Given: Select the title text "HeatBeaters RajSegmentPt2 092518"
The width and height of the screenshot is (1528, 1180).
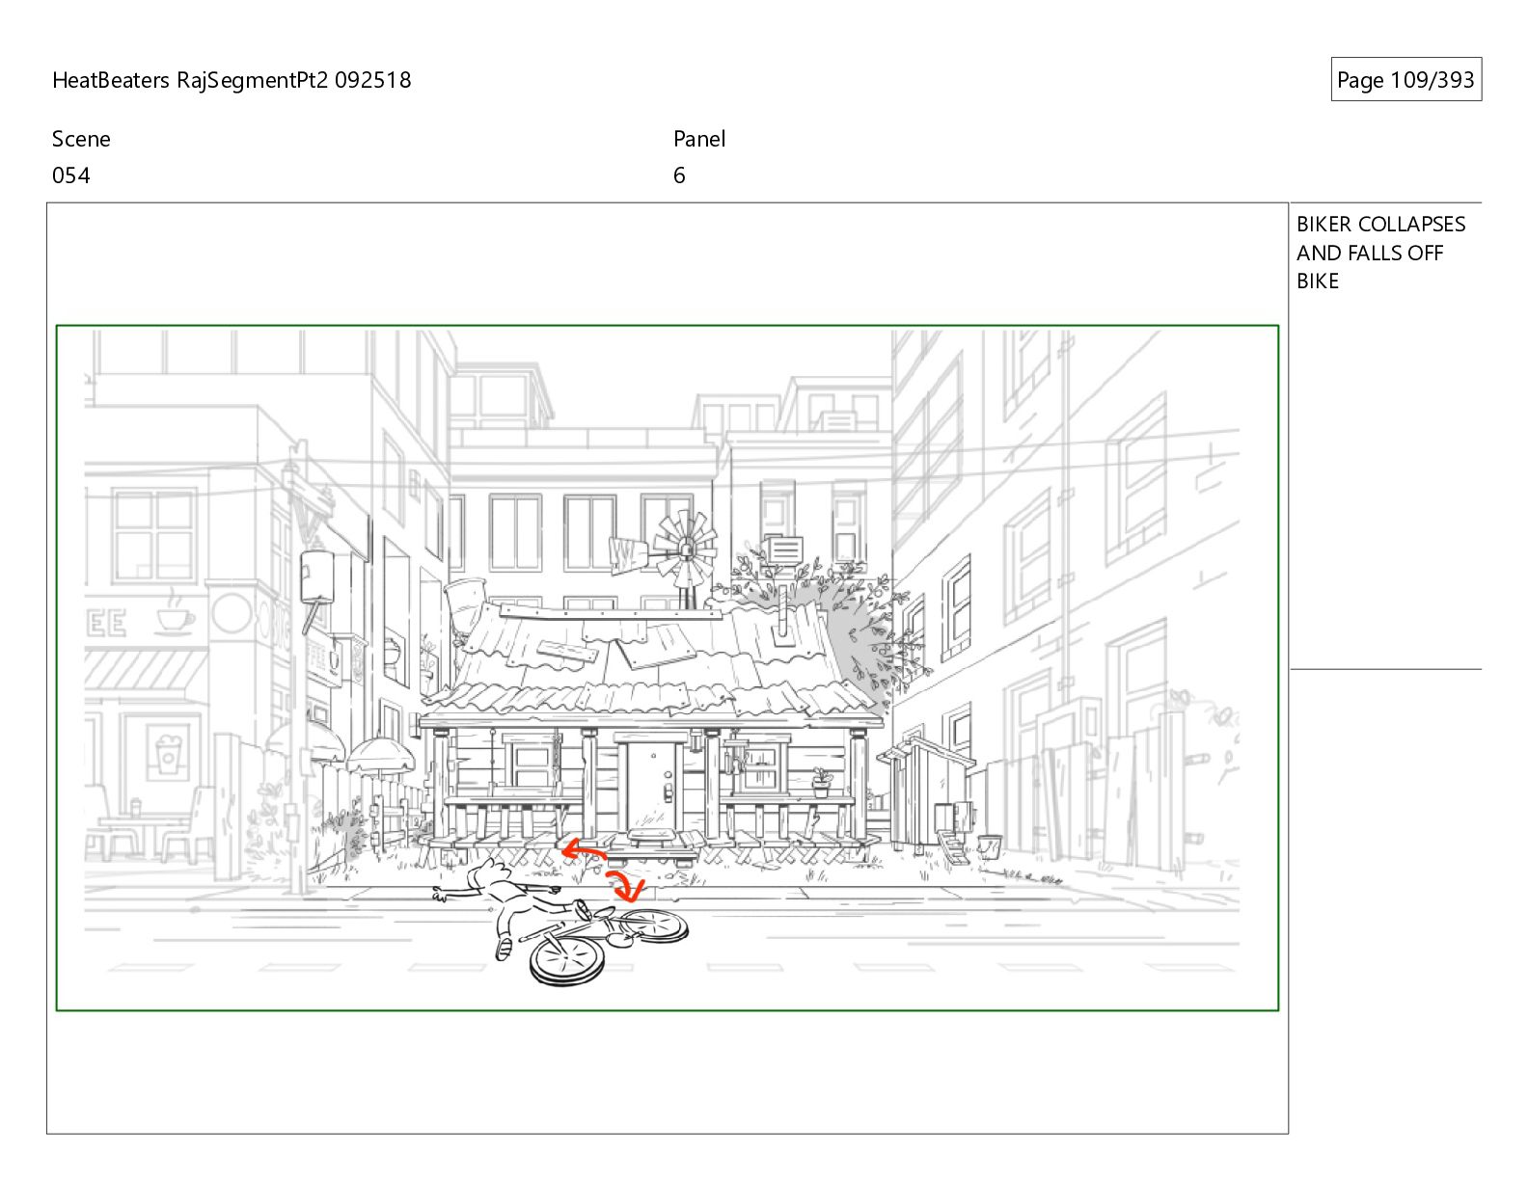Looking at the screenshot, I should click(232, 80).
